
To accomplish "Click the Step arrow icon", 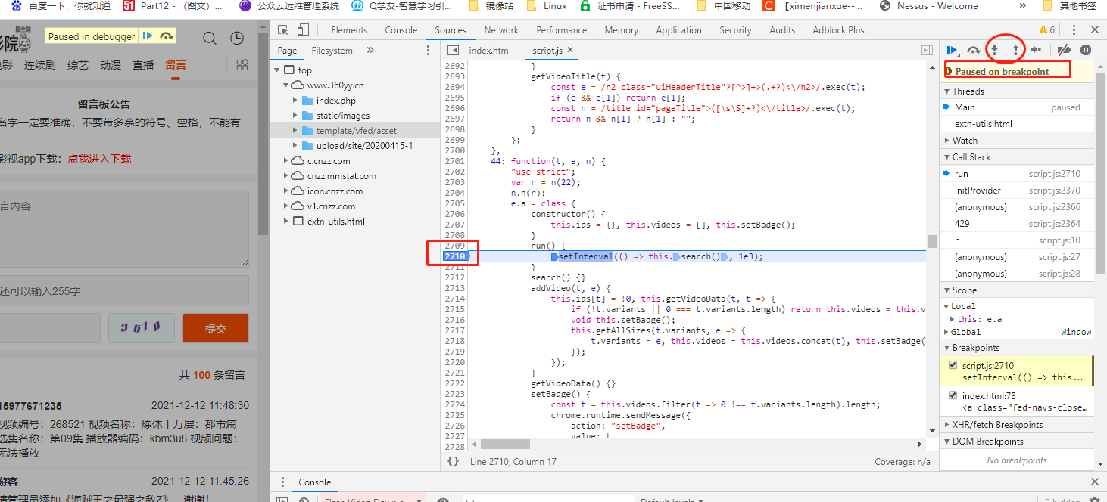I will (1037, 50).
